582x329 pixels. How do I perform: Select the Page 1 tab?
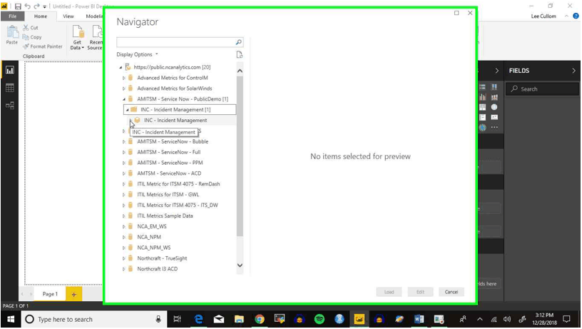pos(50,294)
